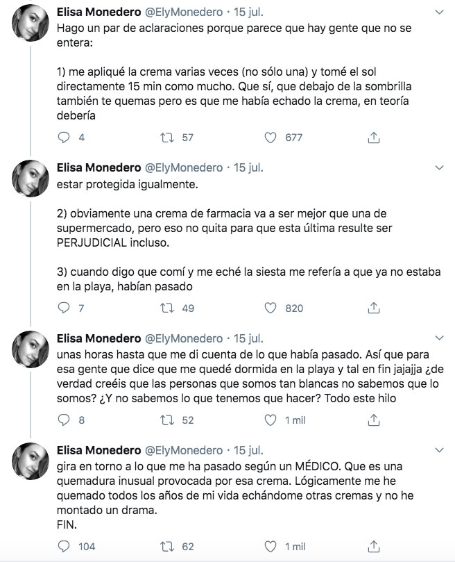Open @ElyMonedero handle on last tweet
Image resolution: width=455 pixels, height=562 pixels.
[184, 450]
